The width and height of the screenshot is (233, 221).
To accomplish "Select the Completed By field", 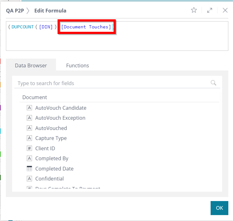I will click(x=52, y=158).
